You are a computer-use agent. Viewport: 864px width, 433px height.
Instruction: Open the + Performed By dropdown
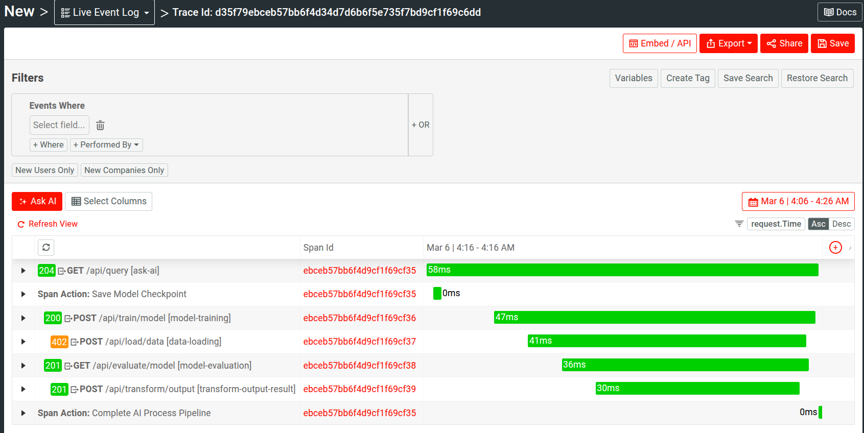tap(106, 145)
